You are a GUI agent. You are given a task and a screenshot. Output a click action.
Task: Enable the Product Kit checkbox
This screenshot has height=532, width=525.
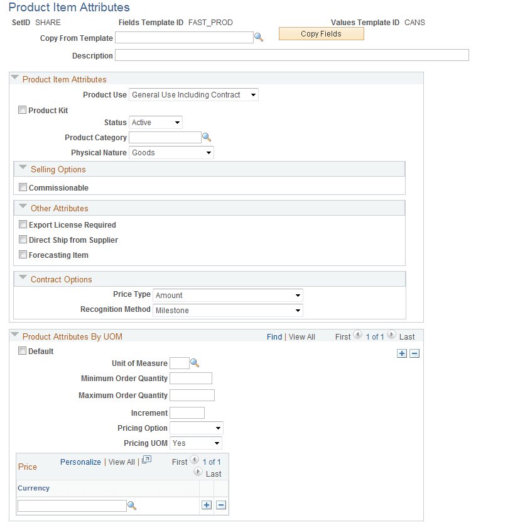point(22,109)
